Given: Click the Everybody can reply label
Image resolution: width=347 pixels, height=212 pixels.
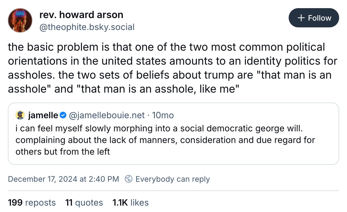Looking at the screenshot, I should [x=172, y=179].
